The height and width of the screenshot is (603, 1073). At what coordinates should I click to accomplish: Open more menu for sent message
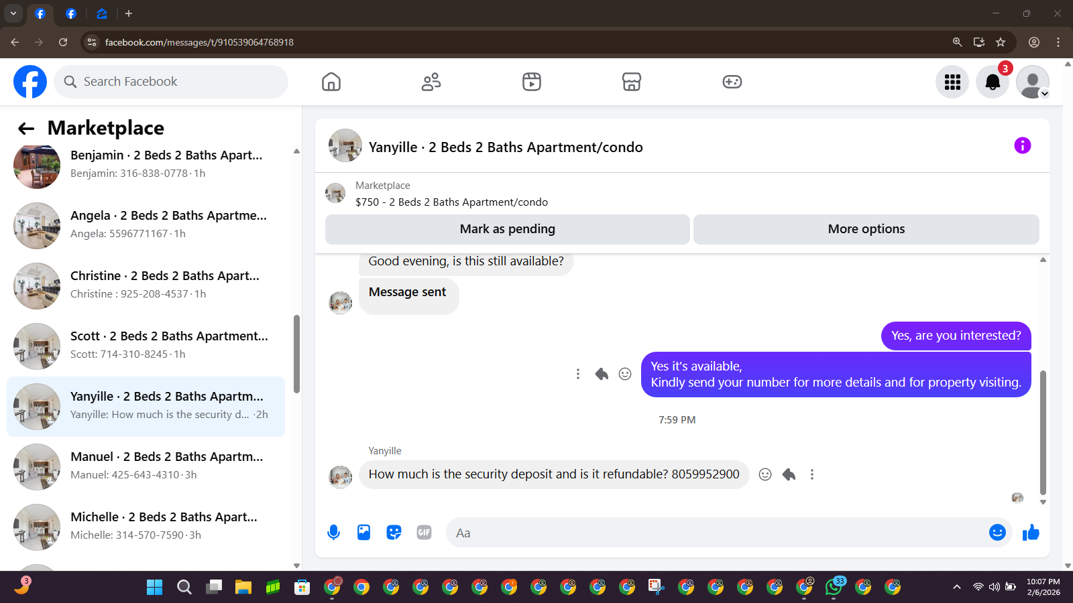pos(578,374)
